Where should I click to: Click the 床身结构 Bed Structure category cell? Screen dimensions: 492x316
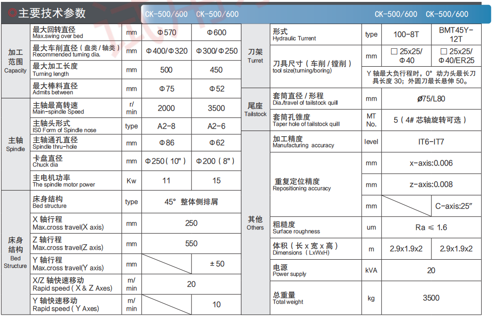(x=16, y=253)
